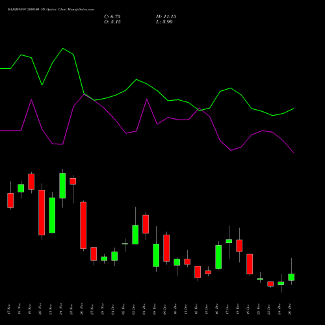Select the 22 Dec date label
This screenshot has width=325, height=325.
pos(259,309)
